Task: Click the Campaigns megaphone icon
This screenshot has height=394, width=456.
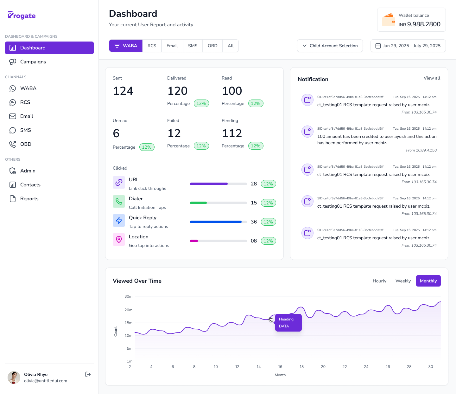Action: pos(13,62)
